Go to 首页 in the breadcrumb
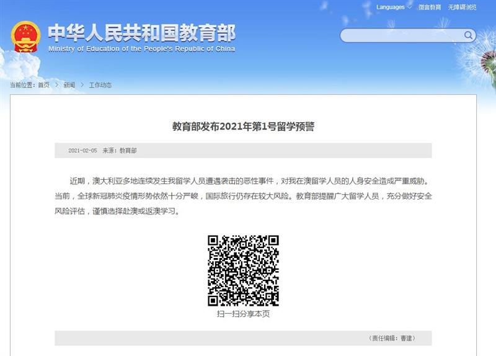 click(x=43, y=85)
